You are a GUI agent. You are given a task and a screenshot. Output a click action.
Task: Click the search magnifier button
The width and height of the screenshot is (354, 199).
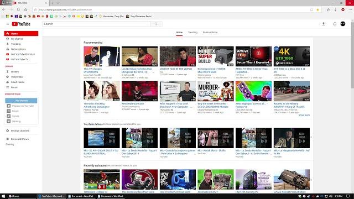coord(156,24)
